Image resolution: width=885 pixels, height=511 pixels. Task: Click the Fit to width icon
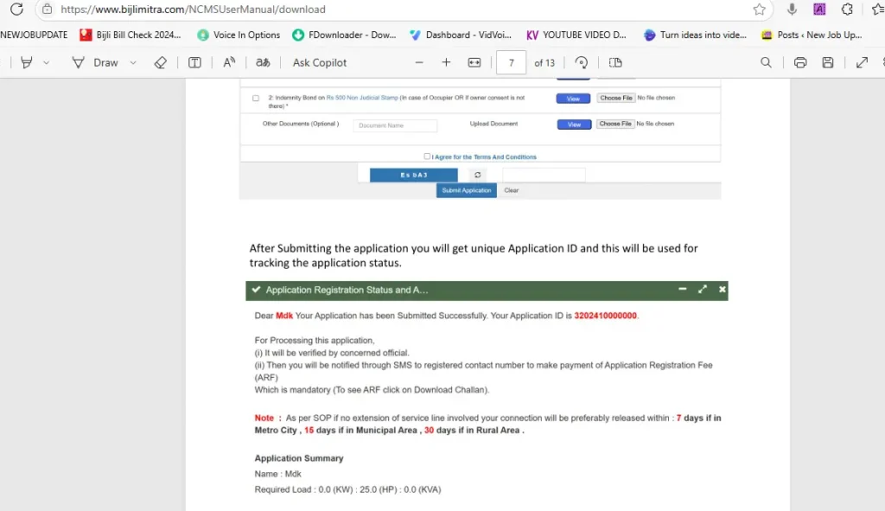click(474, 62)
